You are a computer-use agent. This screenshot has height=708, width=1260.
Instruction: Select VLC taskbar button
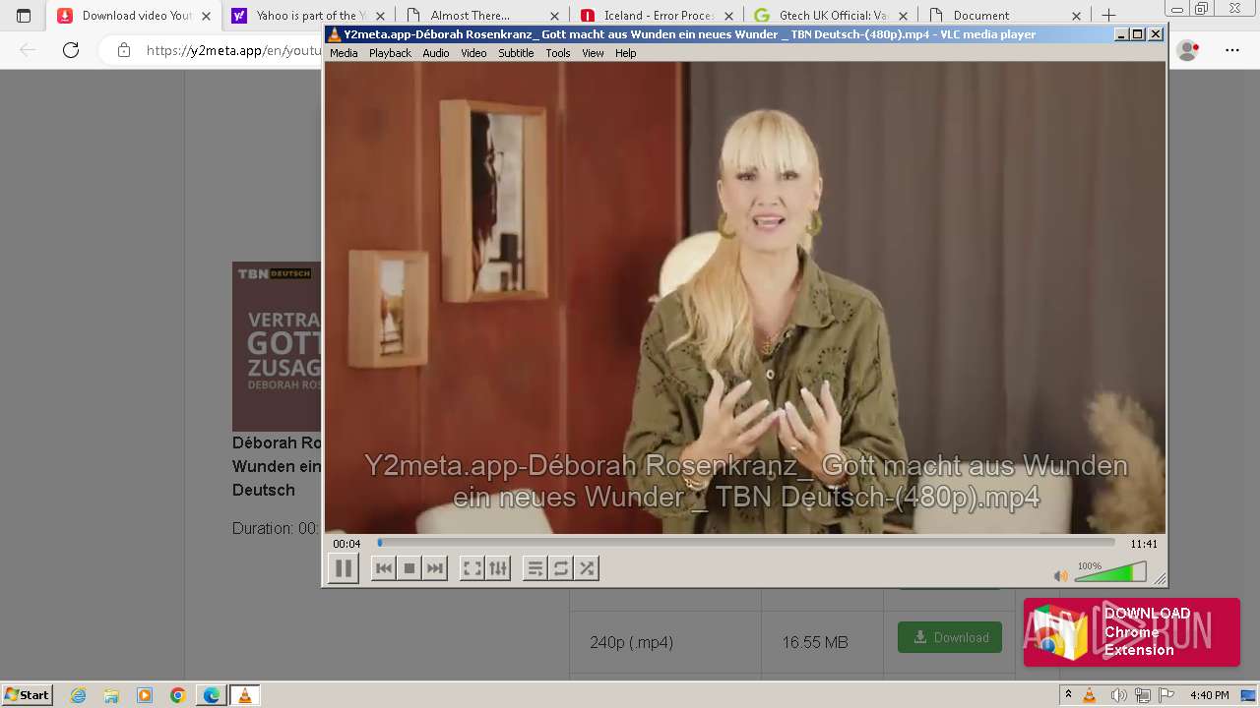pos(245,695)
